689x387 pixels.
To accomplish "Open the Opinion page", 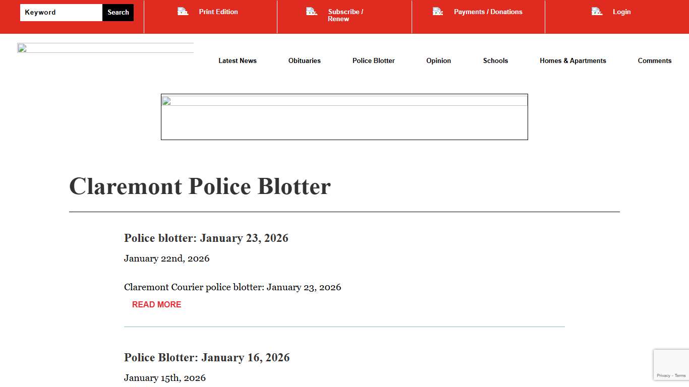I will [x=438, y=60].
